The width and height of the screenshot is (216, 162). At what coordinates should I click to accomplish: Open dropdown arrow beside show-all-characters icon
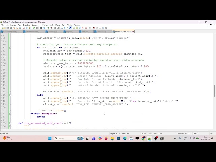coord(67,28)
